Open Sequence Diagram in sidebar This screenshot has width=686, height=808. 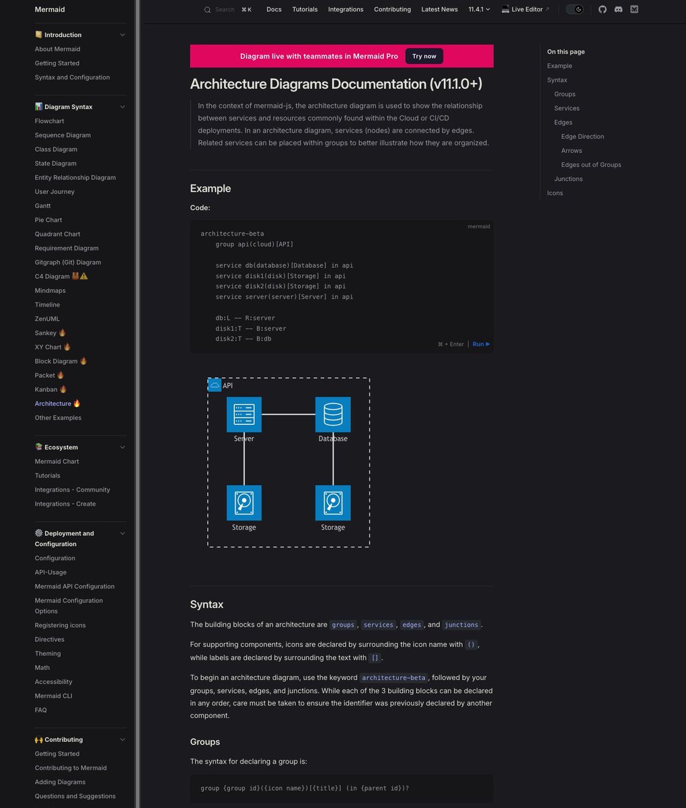click(x=63, y=135)
